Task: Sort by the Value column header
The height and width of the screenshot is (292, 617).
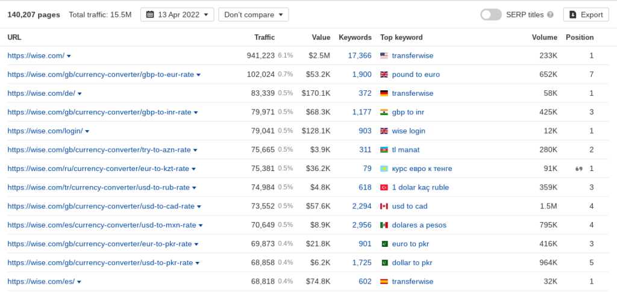Action: pos(321,37)
